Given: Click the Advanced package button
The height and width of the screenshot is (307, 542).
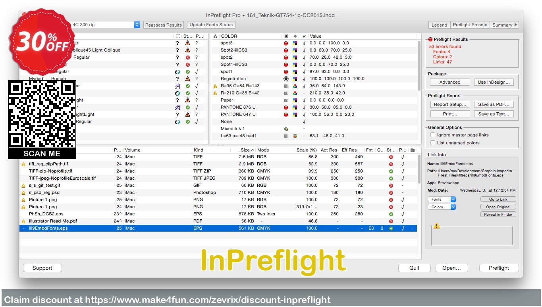Looking at the screenshot, I should click(x=449, y=82).
